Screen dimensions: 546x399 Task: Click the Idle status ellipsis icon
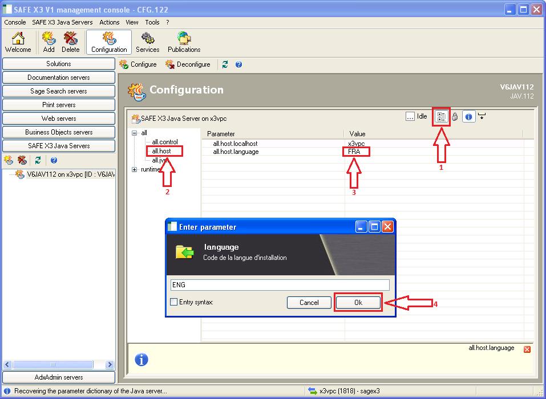coord(410,116)
